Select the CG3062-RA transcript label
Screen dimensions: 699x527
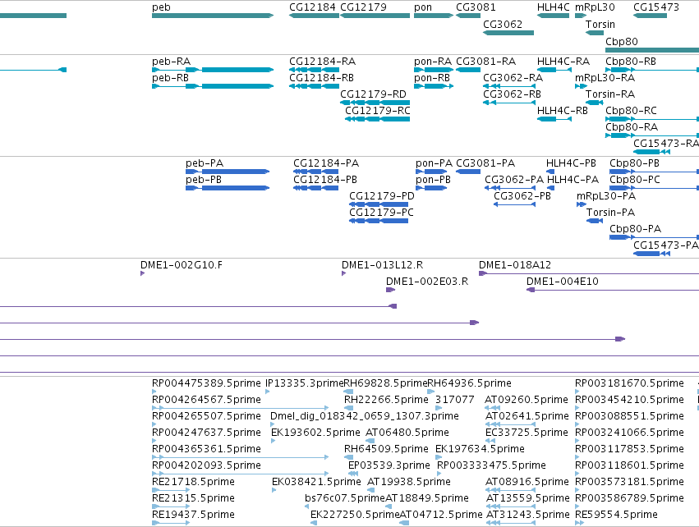(x=513, y=77)
